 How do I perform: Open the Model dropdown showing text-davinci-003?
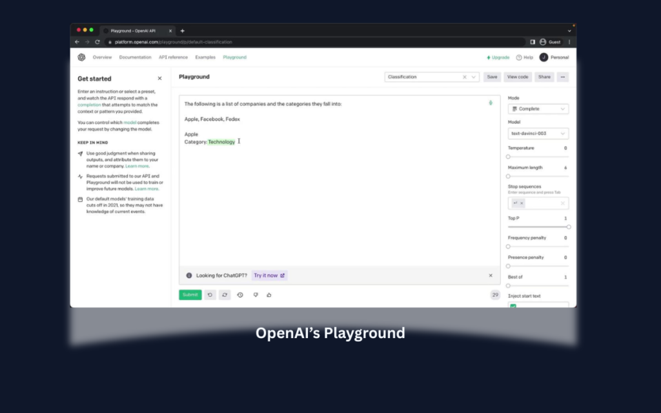tap(538, 134)
